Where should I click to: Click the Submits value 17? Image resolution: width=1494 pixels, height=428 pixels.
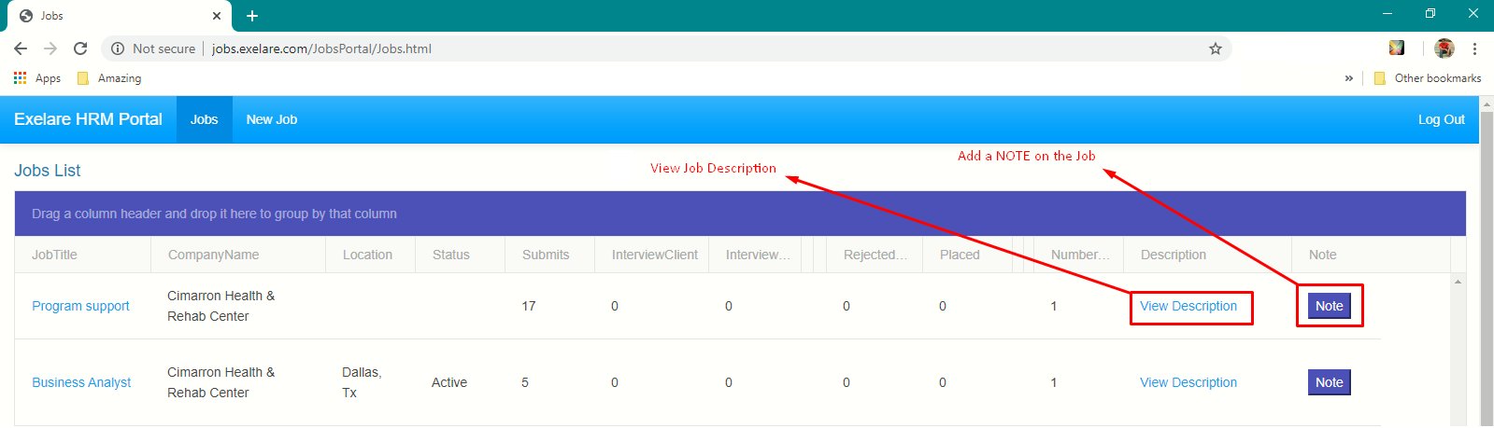coord(529,306)
